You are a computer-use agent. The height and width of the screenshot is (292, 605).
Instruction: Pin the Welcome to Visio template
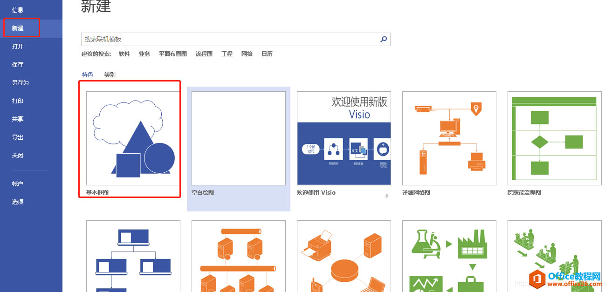point(387,196)
